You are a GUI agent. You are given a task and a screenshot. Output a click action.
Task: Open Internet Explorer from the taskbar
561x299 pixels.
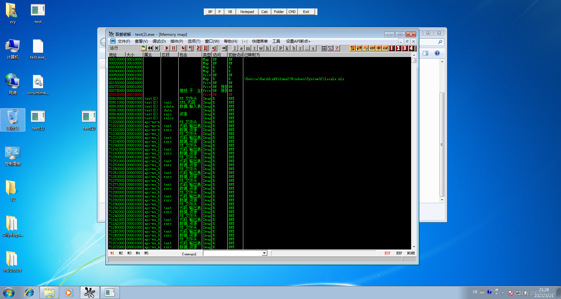click(x=30, y=292)
